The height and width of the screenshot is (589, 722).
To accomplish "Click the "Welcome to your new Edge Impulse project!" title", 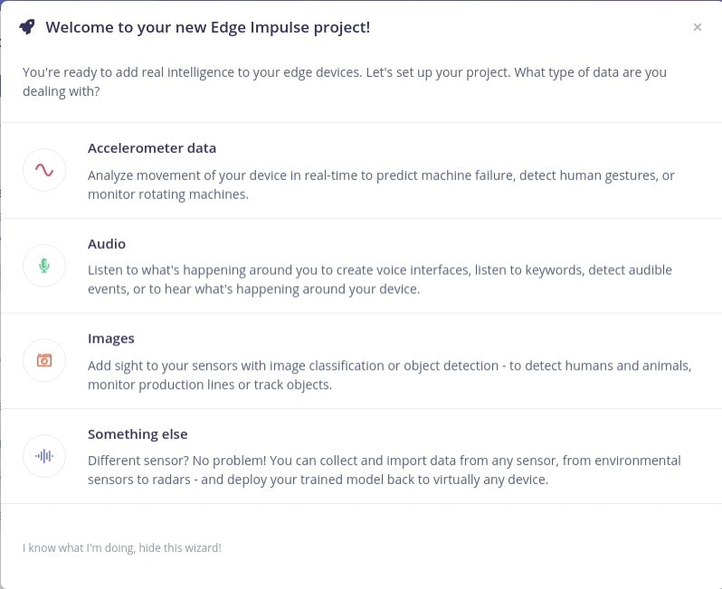I will tap(207, 27).
